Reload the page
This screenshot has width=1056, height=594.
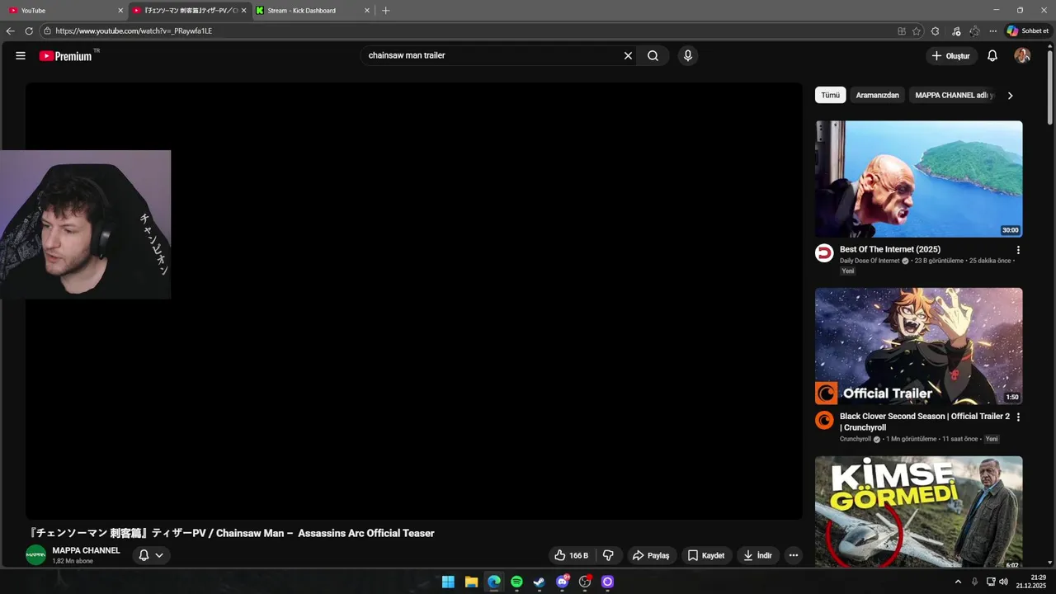29,31
